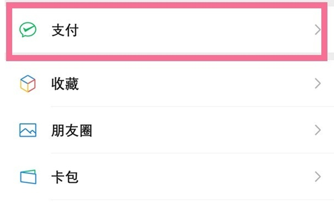Image resolution: width=334 pixels, height=210 pixels.
Task: Expand 朋友圈 using its right chevron
Action: (x=318, y=130)
